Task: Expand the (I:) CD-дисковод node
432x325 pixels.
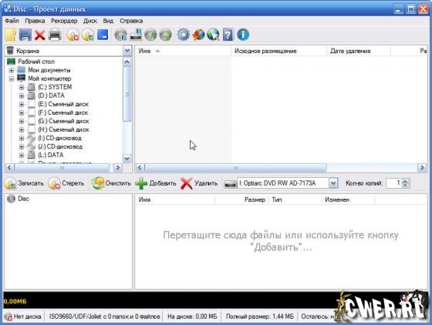Action: point(22,139)
